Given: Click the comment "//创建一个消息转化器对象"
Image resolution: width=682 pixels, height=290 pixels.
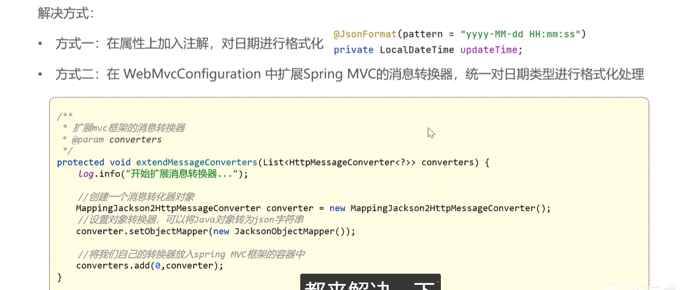Looking at the screenshot, I should tap(135, 196).
